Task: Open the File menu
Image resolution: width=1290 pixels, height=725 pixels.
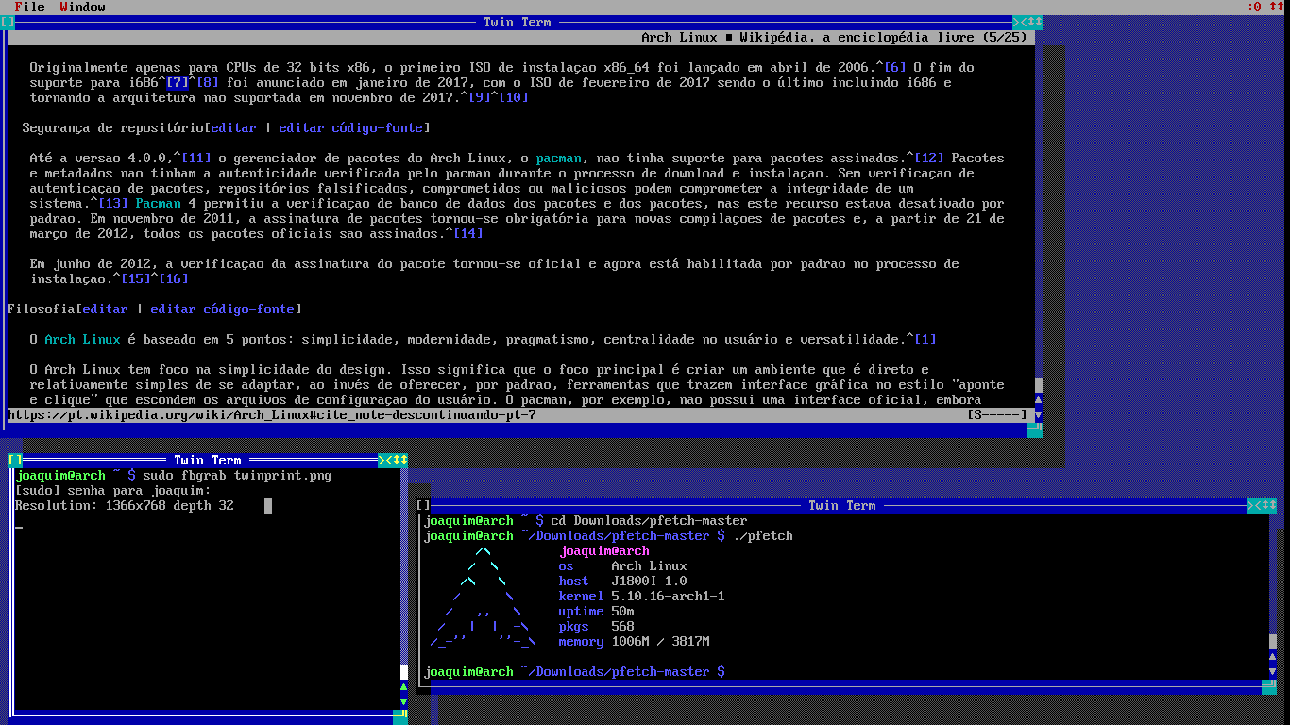Action: click(30, 7)
